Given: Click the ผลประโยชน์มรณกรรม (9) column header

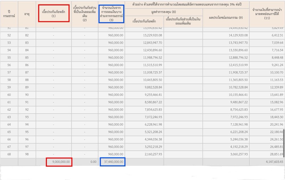Looking at the screenshot, I should coord(226,18).
